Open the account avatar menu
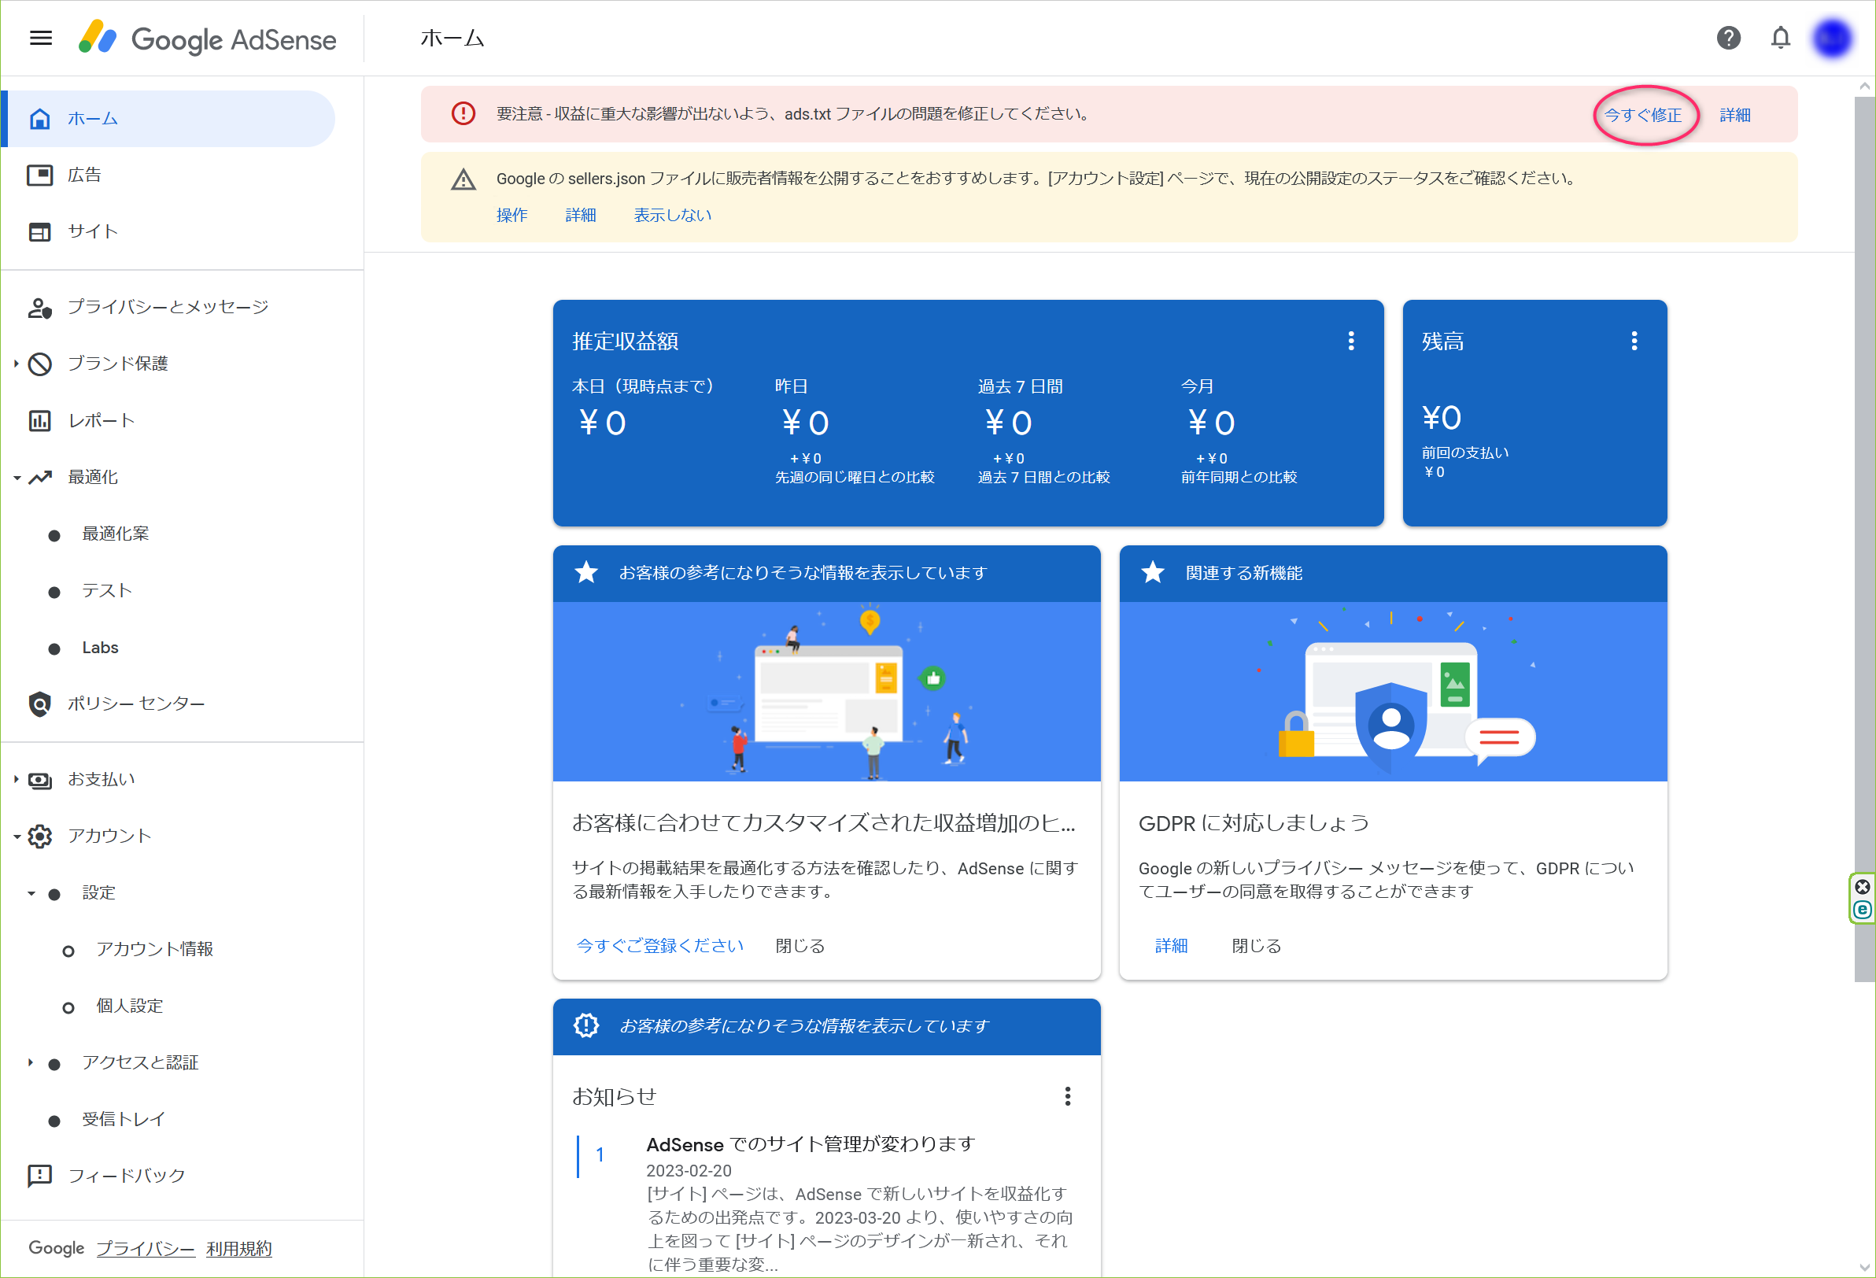The height and width of the screenshot is (1278, 1876). 1833,38
